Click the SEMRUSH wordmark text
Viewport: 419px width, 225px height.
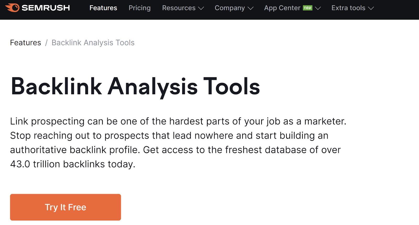[x=46, y=8]
